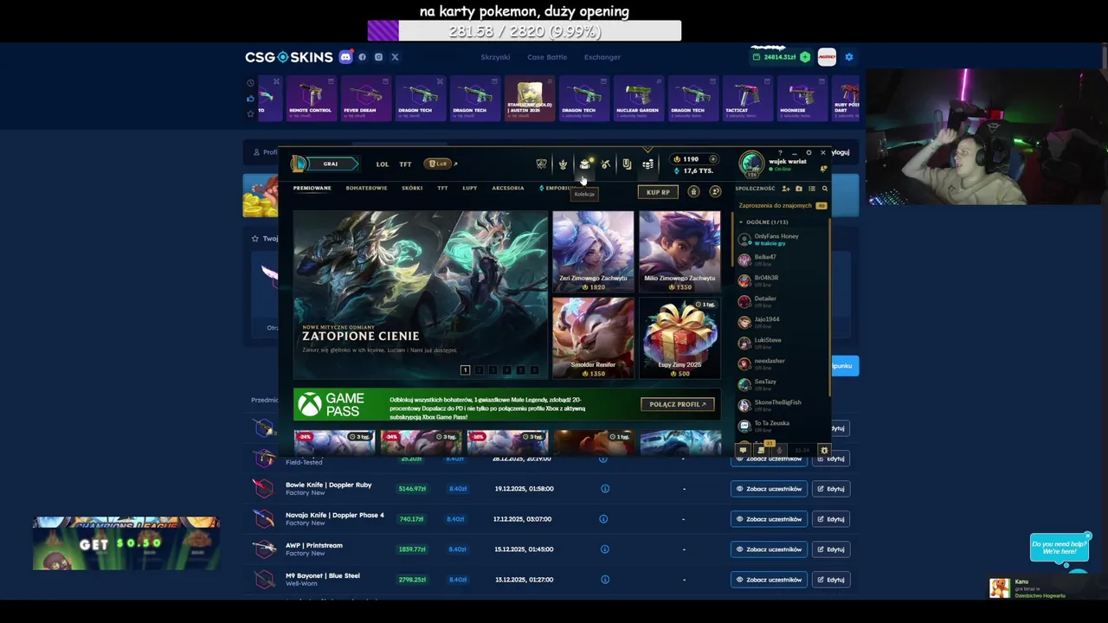Click Edytuj for AWP Printstream row

click(831, 549)
